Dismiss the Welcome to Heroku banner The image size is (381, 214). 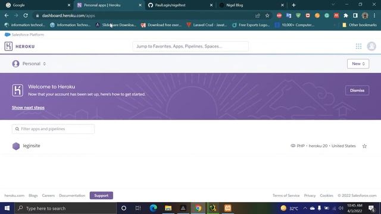(x=357, y=90)
